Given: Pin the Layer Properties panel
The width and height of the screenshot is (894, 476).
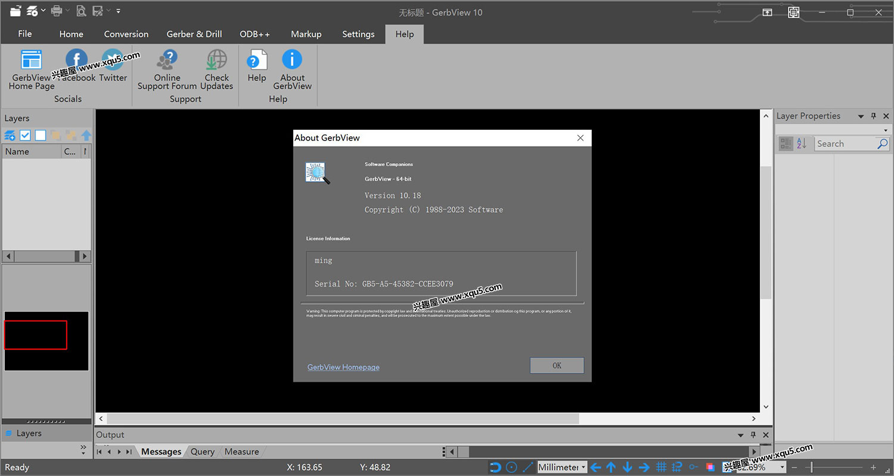Looking at the screenshot, I should click(x=874, y=116).
